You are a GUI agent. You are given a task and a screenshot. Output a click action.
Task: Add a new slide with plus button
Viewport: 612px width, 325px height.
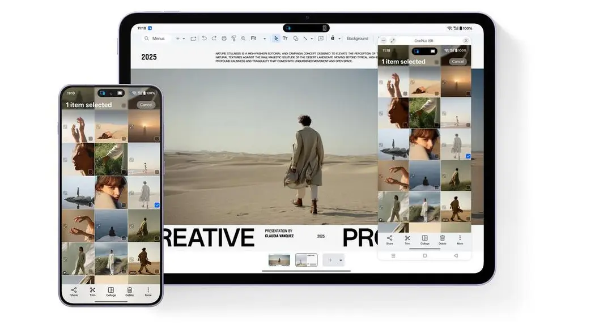click(x=330, y=260)
